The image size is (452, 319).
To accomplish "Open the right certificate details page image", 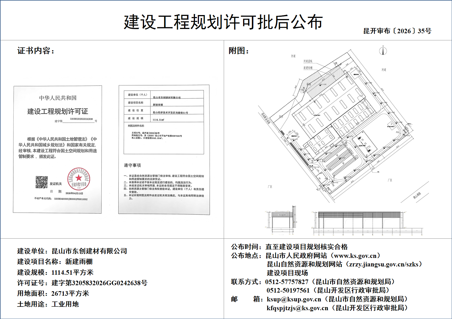I will pyautogui.click(x=164, y=149).
